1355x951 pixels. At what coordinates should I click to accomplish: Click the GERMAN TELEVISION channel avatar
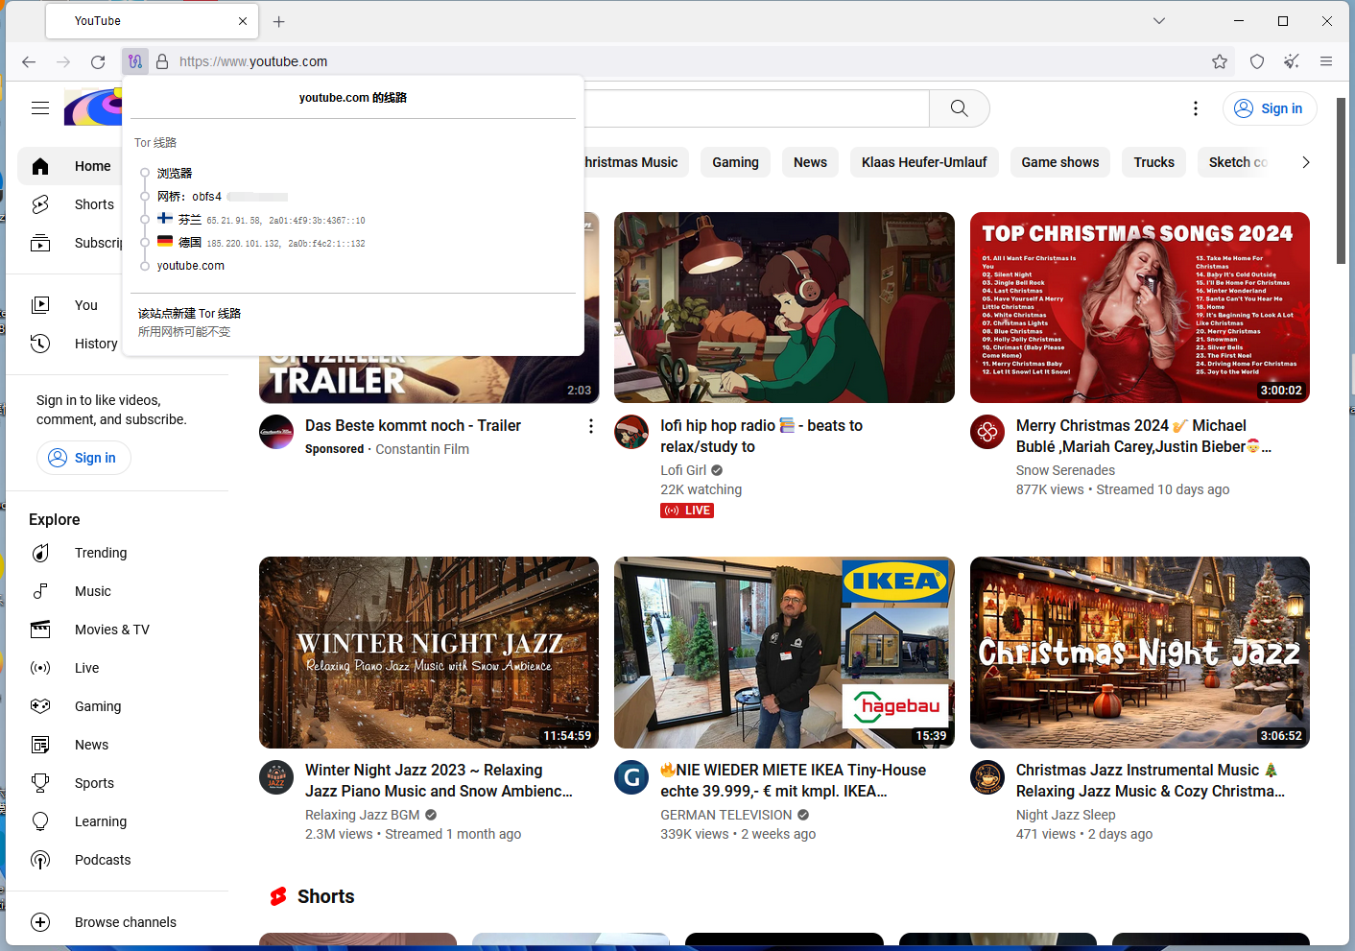631,777
